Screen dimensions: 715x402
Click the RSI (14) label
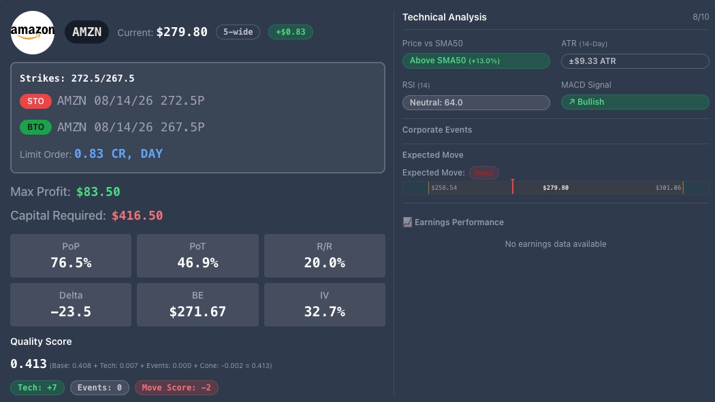[x=416, y=85]
